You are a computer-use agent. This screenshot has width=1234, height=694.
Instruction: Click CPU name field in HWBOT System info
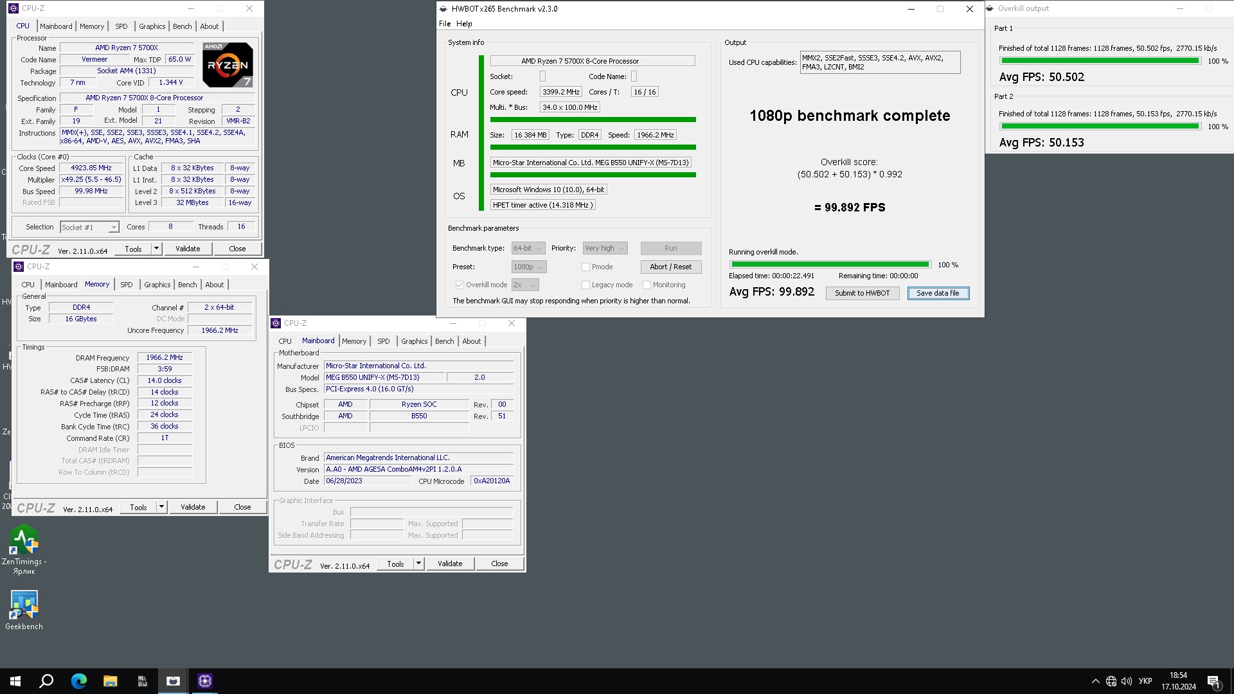(593, 61)
